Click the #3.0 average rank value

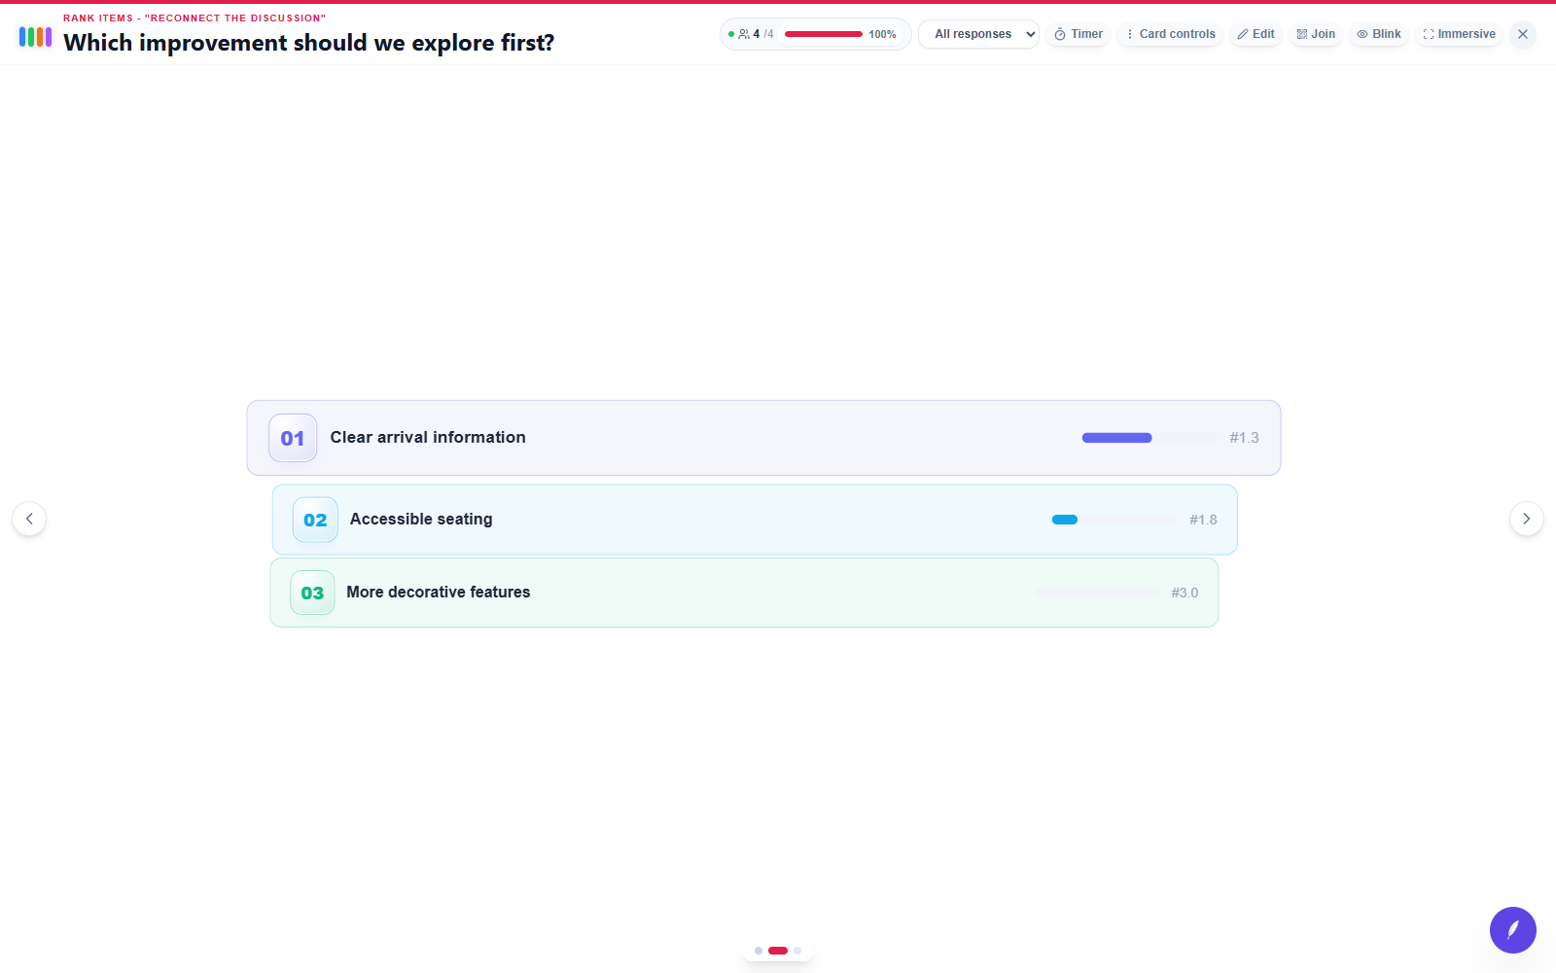1185,593
